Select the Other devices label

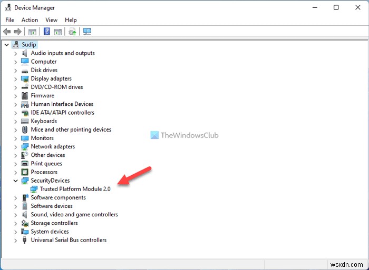pyautogui.click(x=48, y=155)
